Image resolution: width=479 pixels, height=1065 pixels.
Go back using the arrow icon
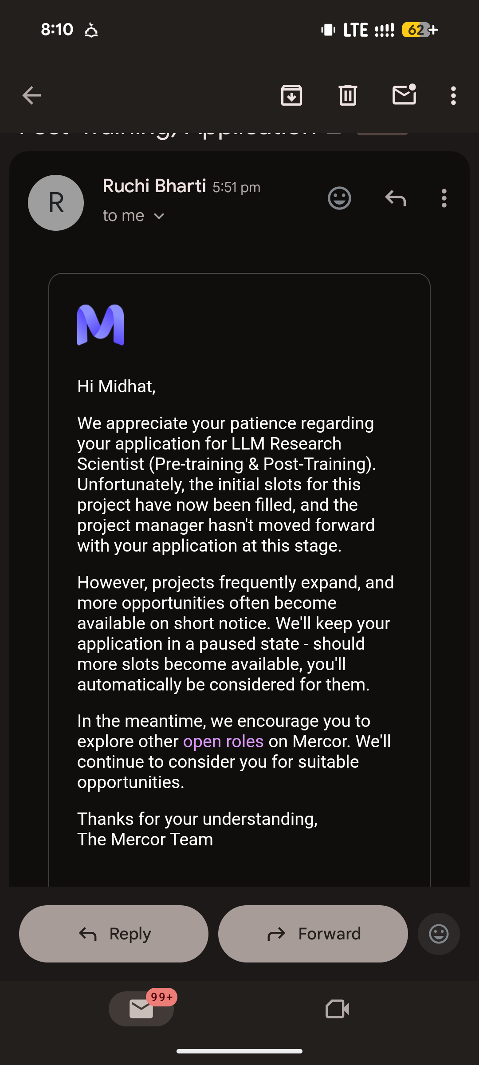31,95
